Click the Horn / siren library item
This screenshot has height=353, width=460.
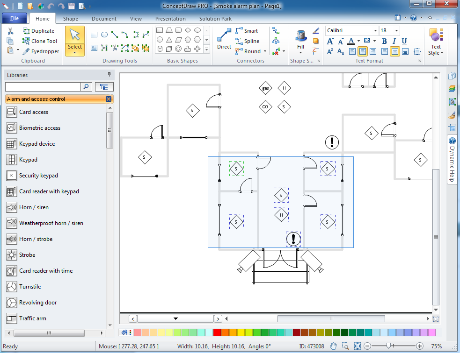(x=35, y=207)
